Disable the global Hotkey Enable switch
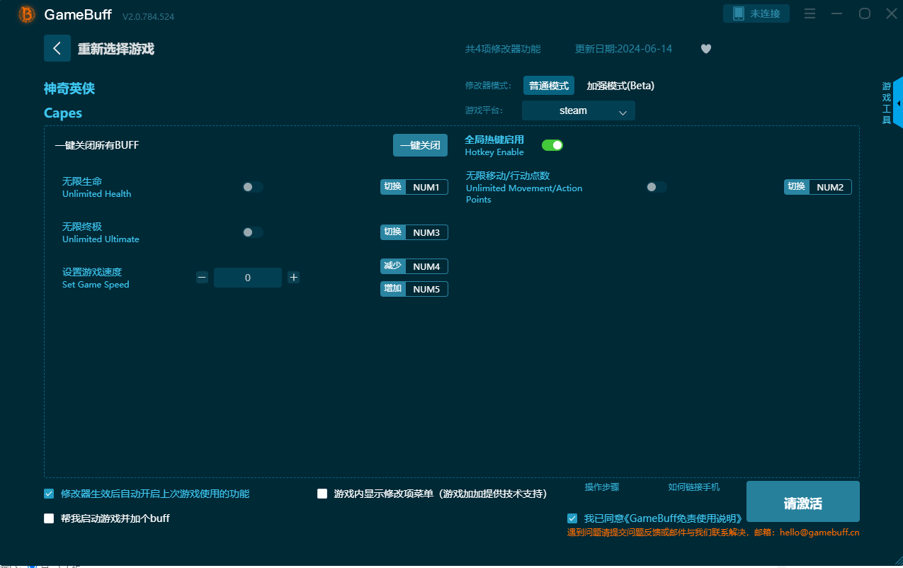This screenshot has width=903, height=568. pos(552,145)
